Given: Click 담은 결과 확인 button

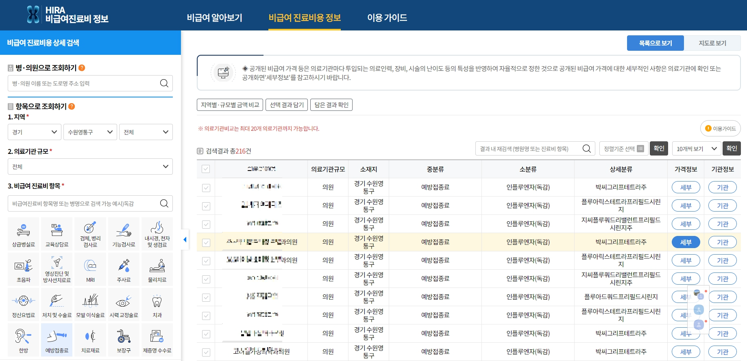Looking at the screenshot, I should [331, 105].
